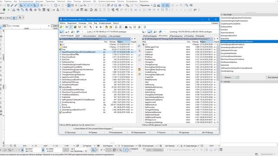
Task: Open the Справка menu
Action: [215, 23]
